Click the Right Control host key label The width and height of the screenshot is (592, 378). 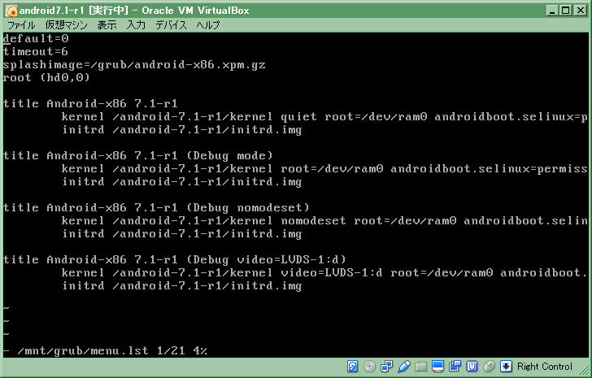tap(545, 367)
